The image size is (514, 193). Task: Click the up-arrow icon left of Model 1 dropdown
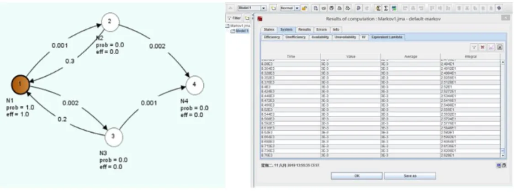click(x=230, y=8)
